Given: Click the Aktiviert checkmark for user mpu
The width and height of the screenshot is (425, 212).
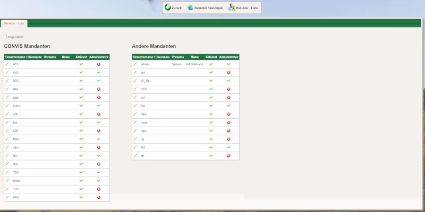Looking at the screenshot, I should click(x=211, y=130).
